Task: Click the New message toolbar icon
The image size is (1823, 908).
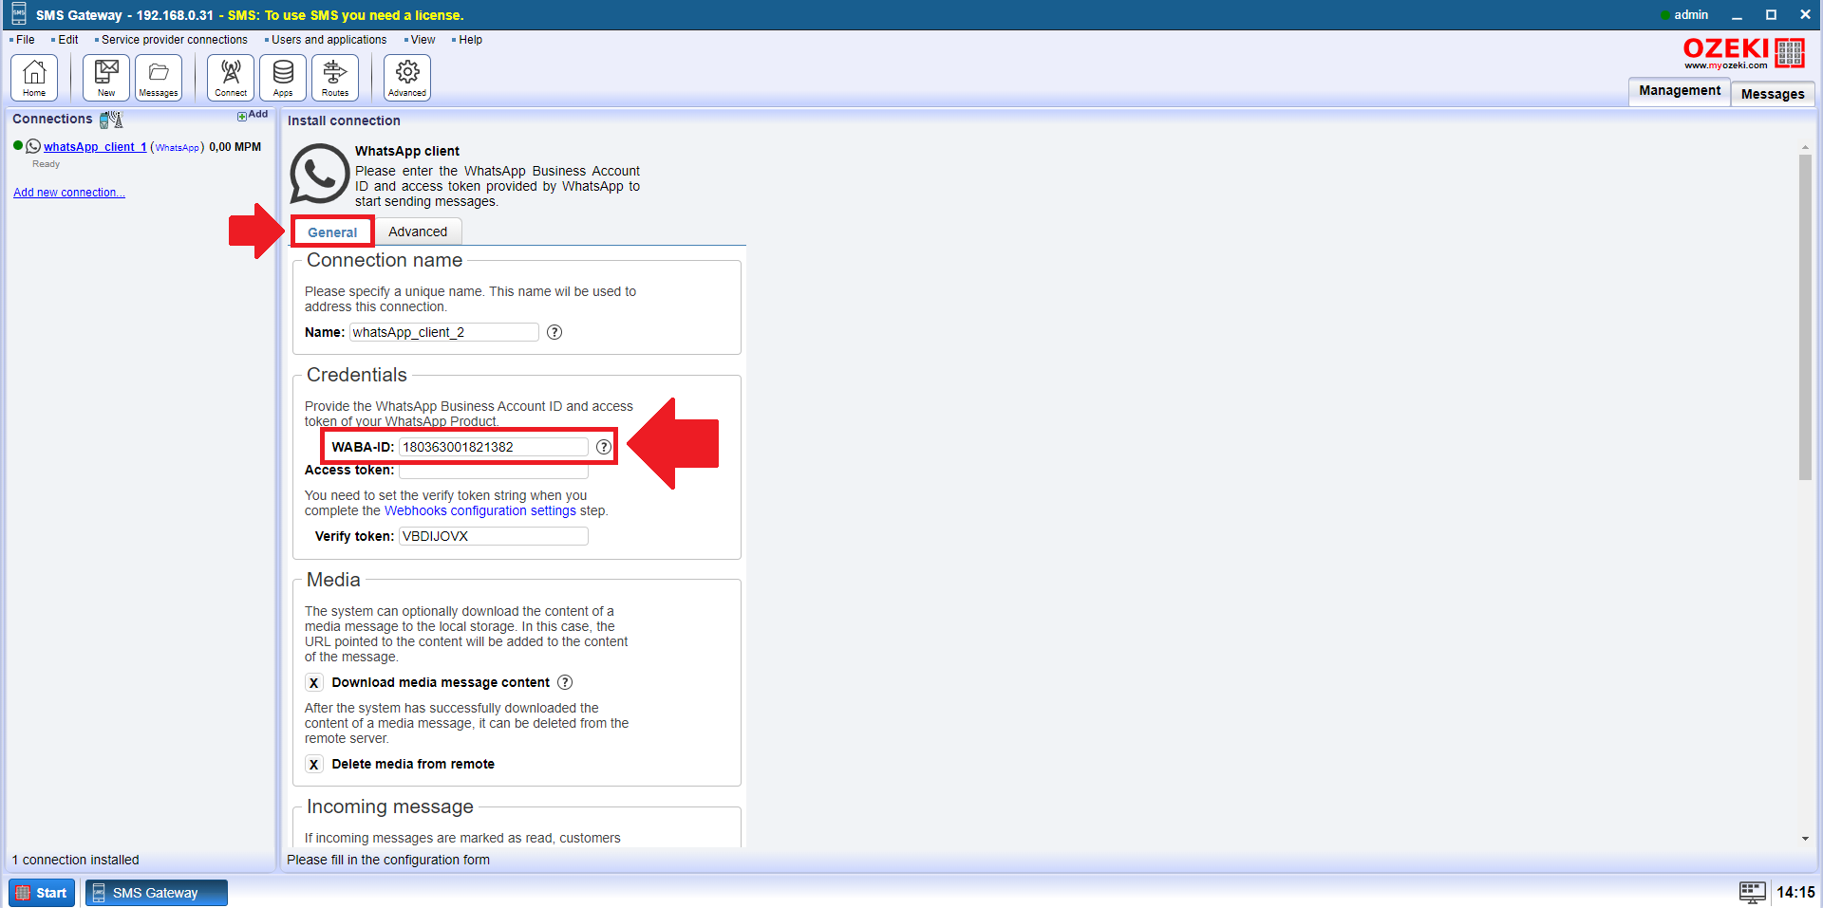Action: tap(106, 77)
